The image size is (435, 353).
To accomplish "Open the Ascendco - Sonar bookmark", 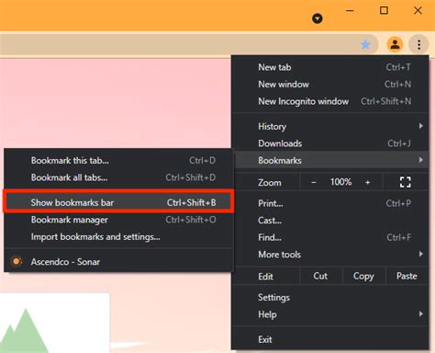I will (x=118, y=262).
